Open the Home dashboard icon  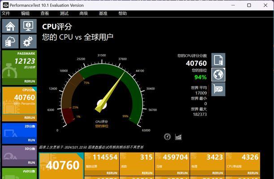click(x=10, y=26)
